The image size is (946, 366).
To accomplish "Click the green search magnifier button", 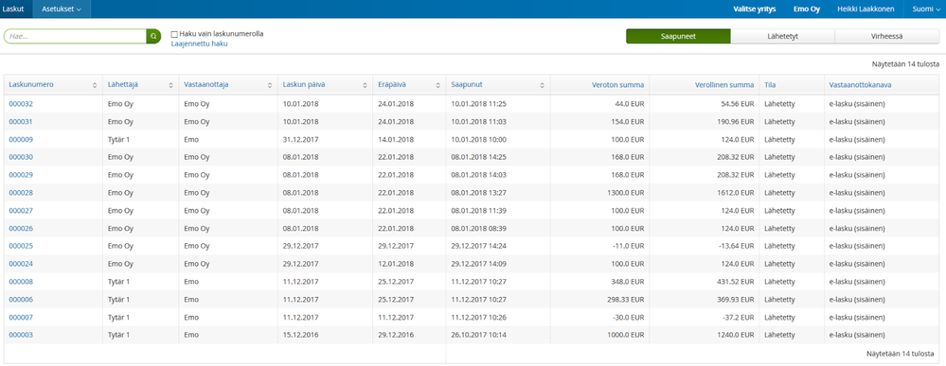I will [153, 36].
